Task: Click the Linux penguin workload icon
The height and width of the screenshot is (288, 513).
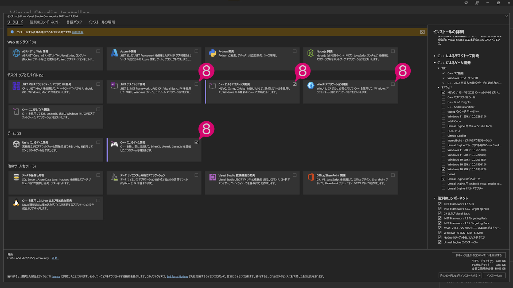Action: [x=16, y=202]
